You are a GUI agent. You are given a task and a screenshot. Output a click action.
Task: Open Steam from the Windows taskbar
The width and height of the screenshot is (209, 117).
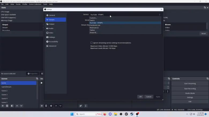[x=132, y=114]
